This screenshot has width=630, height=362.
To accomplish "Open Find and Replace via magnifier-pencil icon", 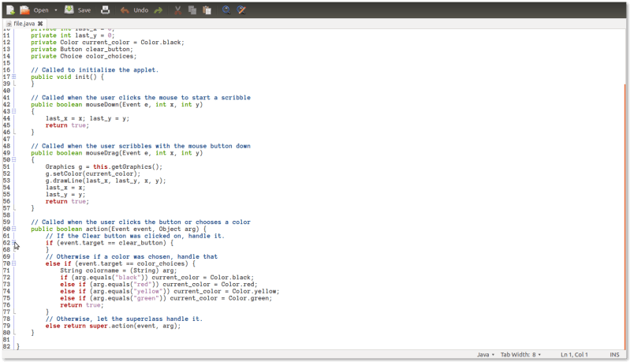I will [241, 10].
